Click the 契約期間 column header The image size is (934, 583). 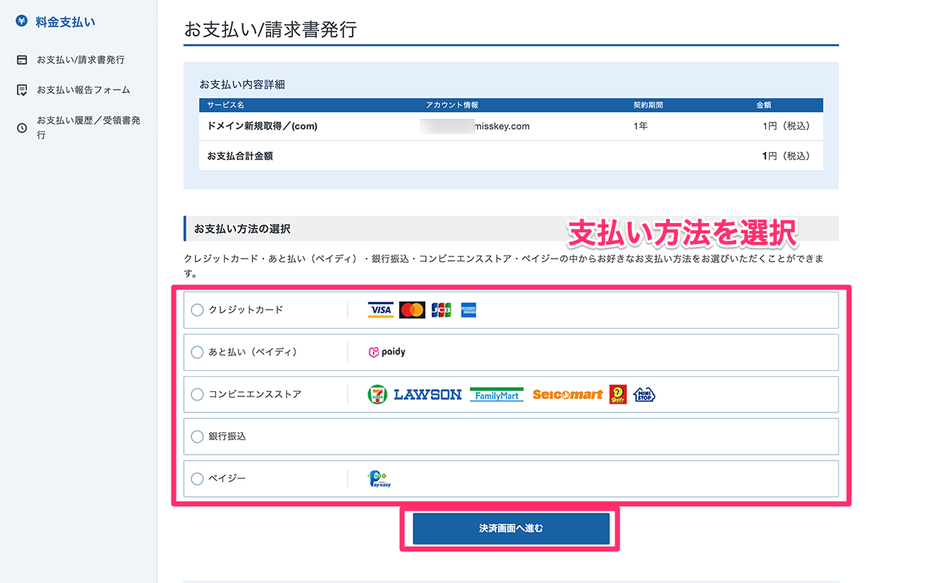pyautogui.click(x=648, y=106)
